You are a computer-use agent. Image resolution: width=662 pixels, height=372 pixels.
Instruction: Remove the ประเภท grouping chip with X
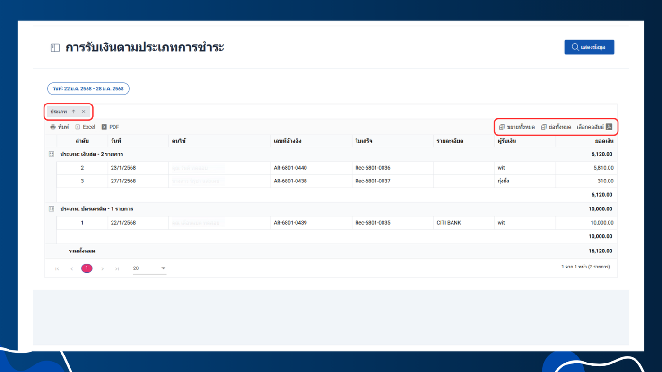pyautogui.click(x=84, y=112)
